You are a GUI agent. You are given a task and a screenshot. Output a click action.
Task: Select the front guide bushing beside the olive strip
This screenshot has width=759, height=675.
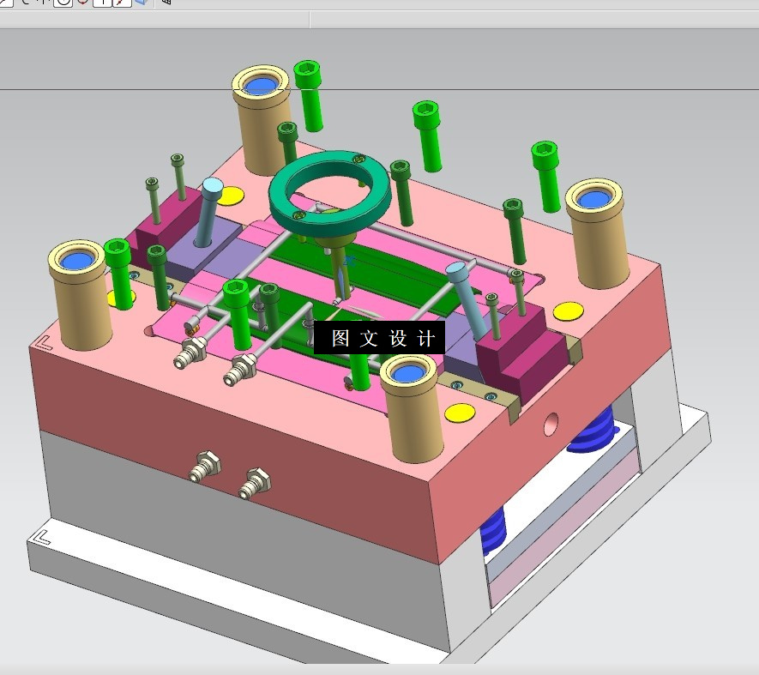point(412,408)
